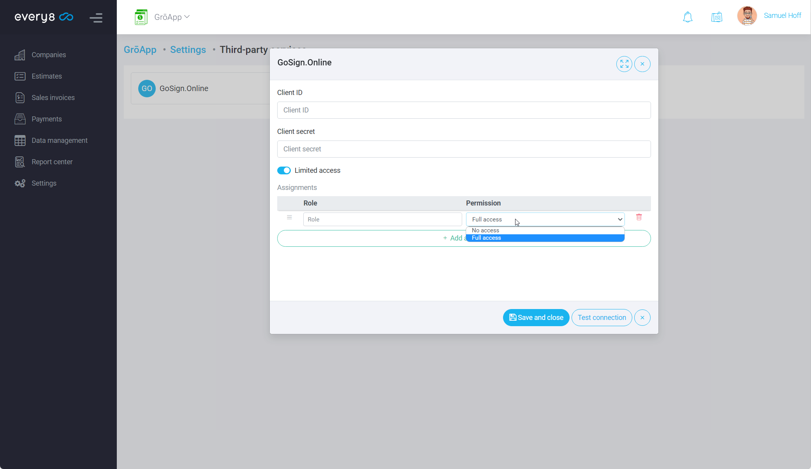This screenshot has width=811, height=469.
Task: Open Sales invoices in sidebar
Action: point(53,98)
